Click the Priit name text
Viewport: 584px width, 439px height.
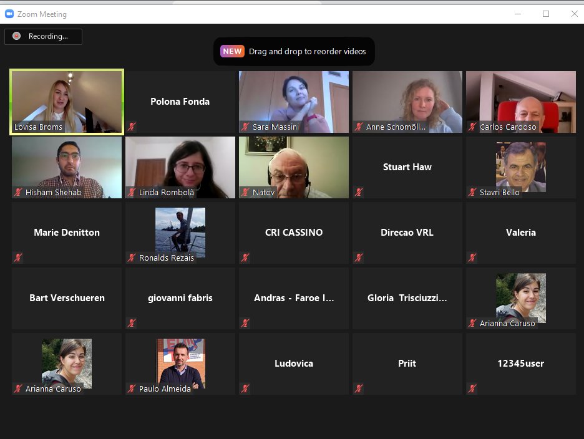407,364
